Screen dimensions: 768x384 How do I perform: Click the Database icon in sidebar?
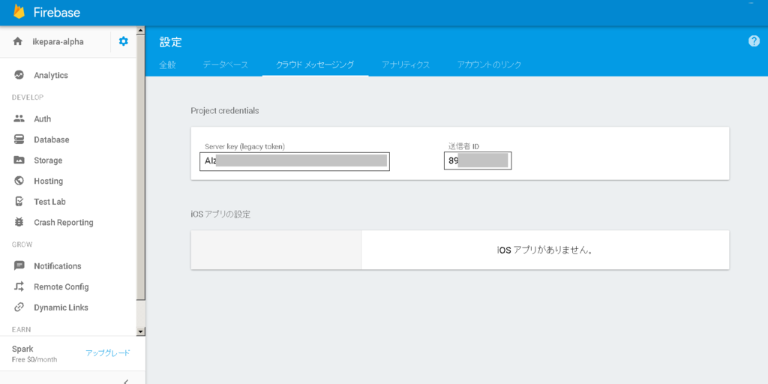coord(19,139)
